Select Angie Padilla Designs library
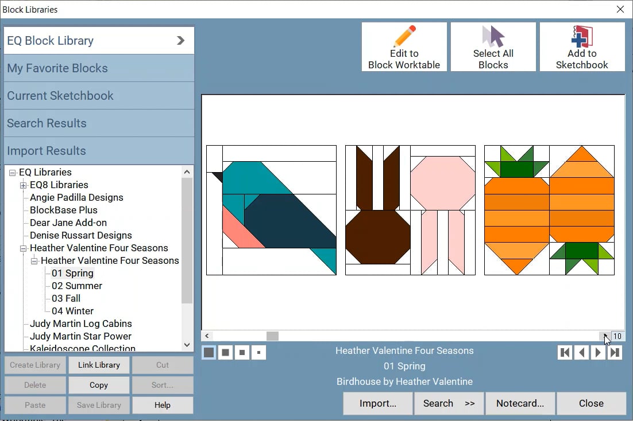This screenshot has width=633, height=421. tap(76, 198)
